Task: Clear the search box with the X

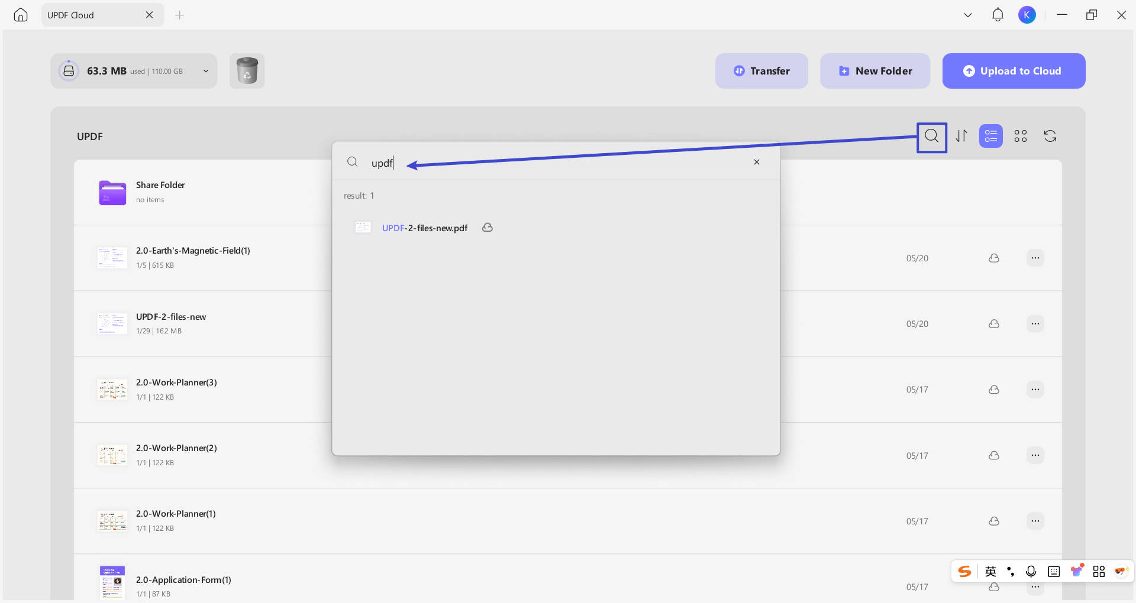Action: [x=756, y=162]
